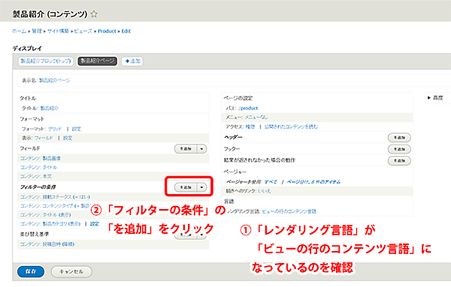
Task: Change pager すべて link
Action: tap(271, 182)
